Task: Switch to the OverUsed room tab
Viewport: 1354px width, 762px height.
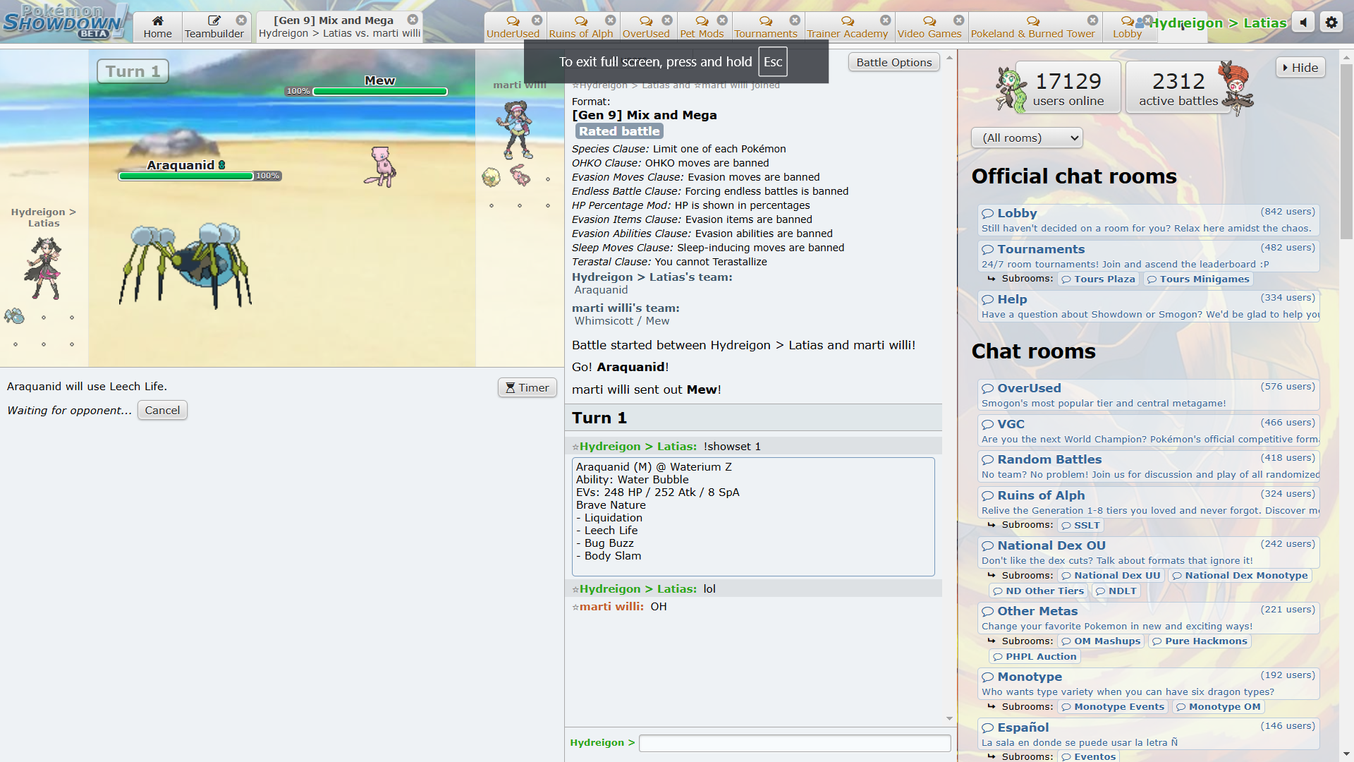Action: (x=645, y=27)
